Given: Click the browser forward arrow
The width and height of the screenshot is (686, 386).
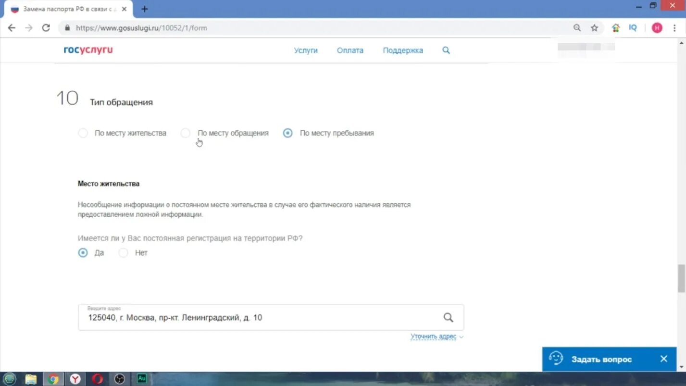Looking at the screenshot, I should tap(29, 28).
